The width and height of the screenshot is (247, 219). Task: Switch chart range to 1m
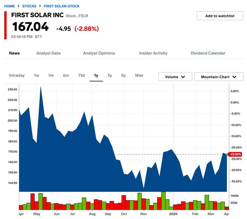tap(51, 75)
